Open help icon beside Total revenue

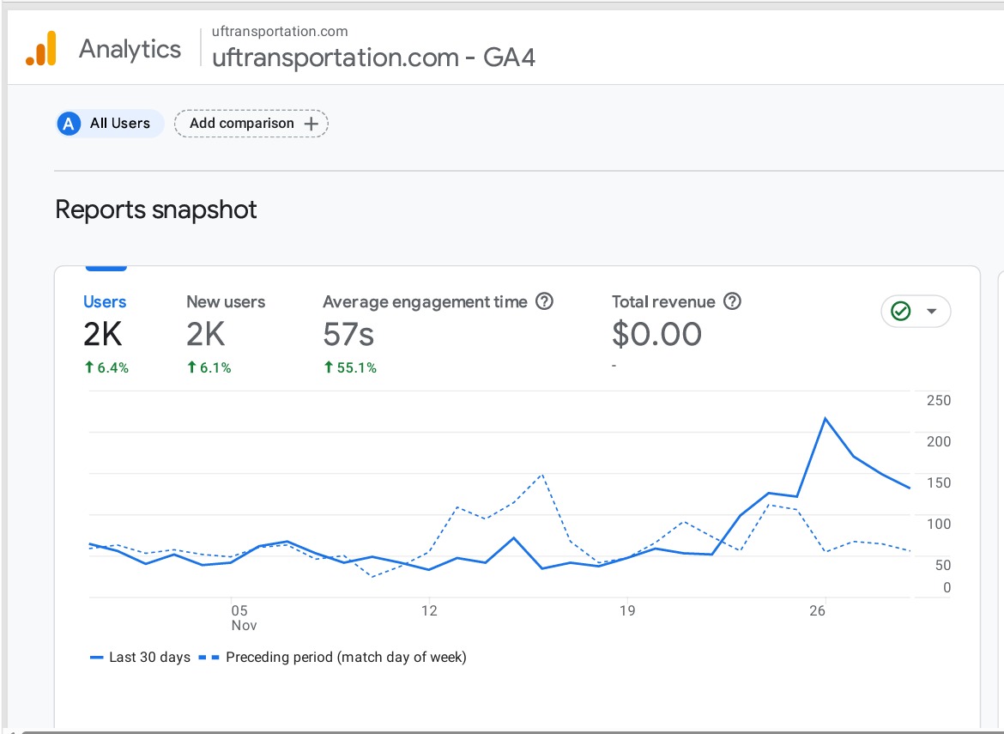coord(733,301)
